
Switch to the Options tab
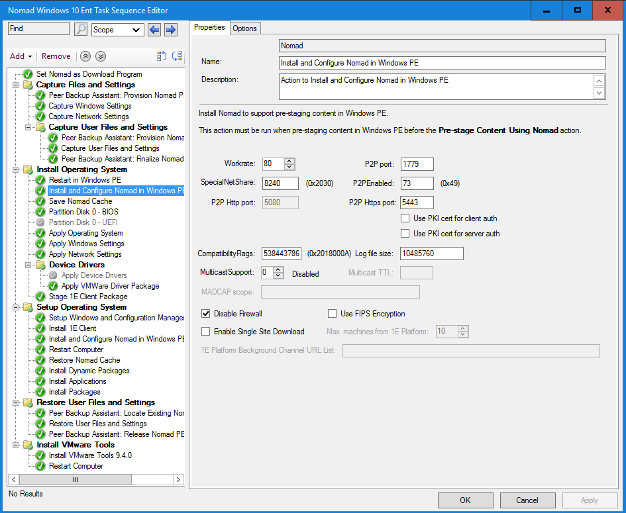[244, 28]
